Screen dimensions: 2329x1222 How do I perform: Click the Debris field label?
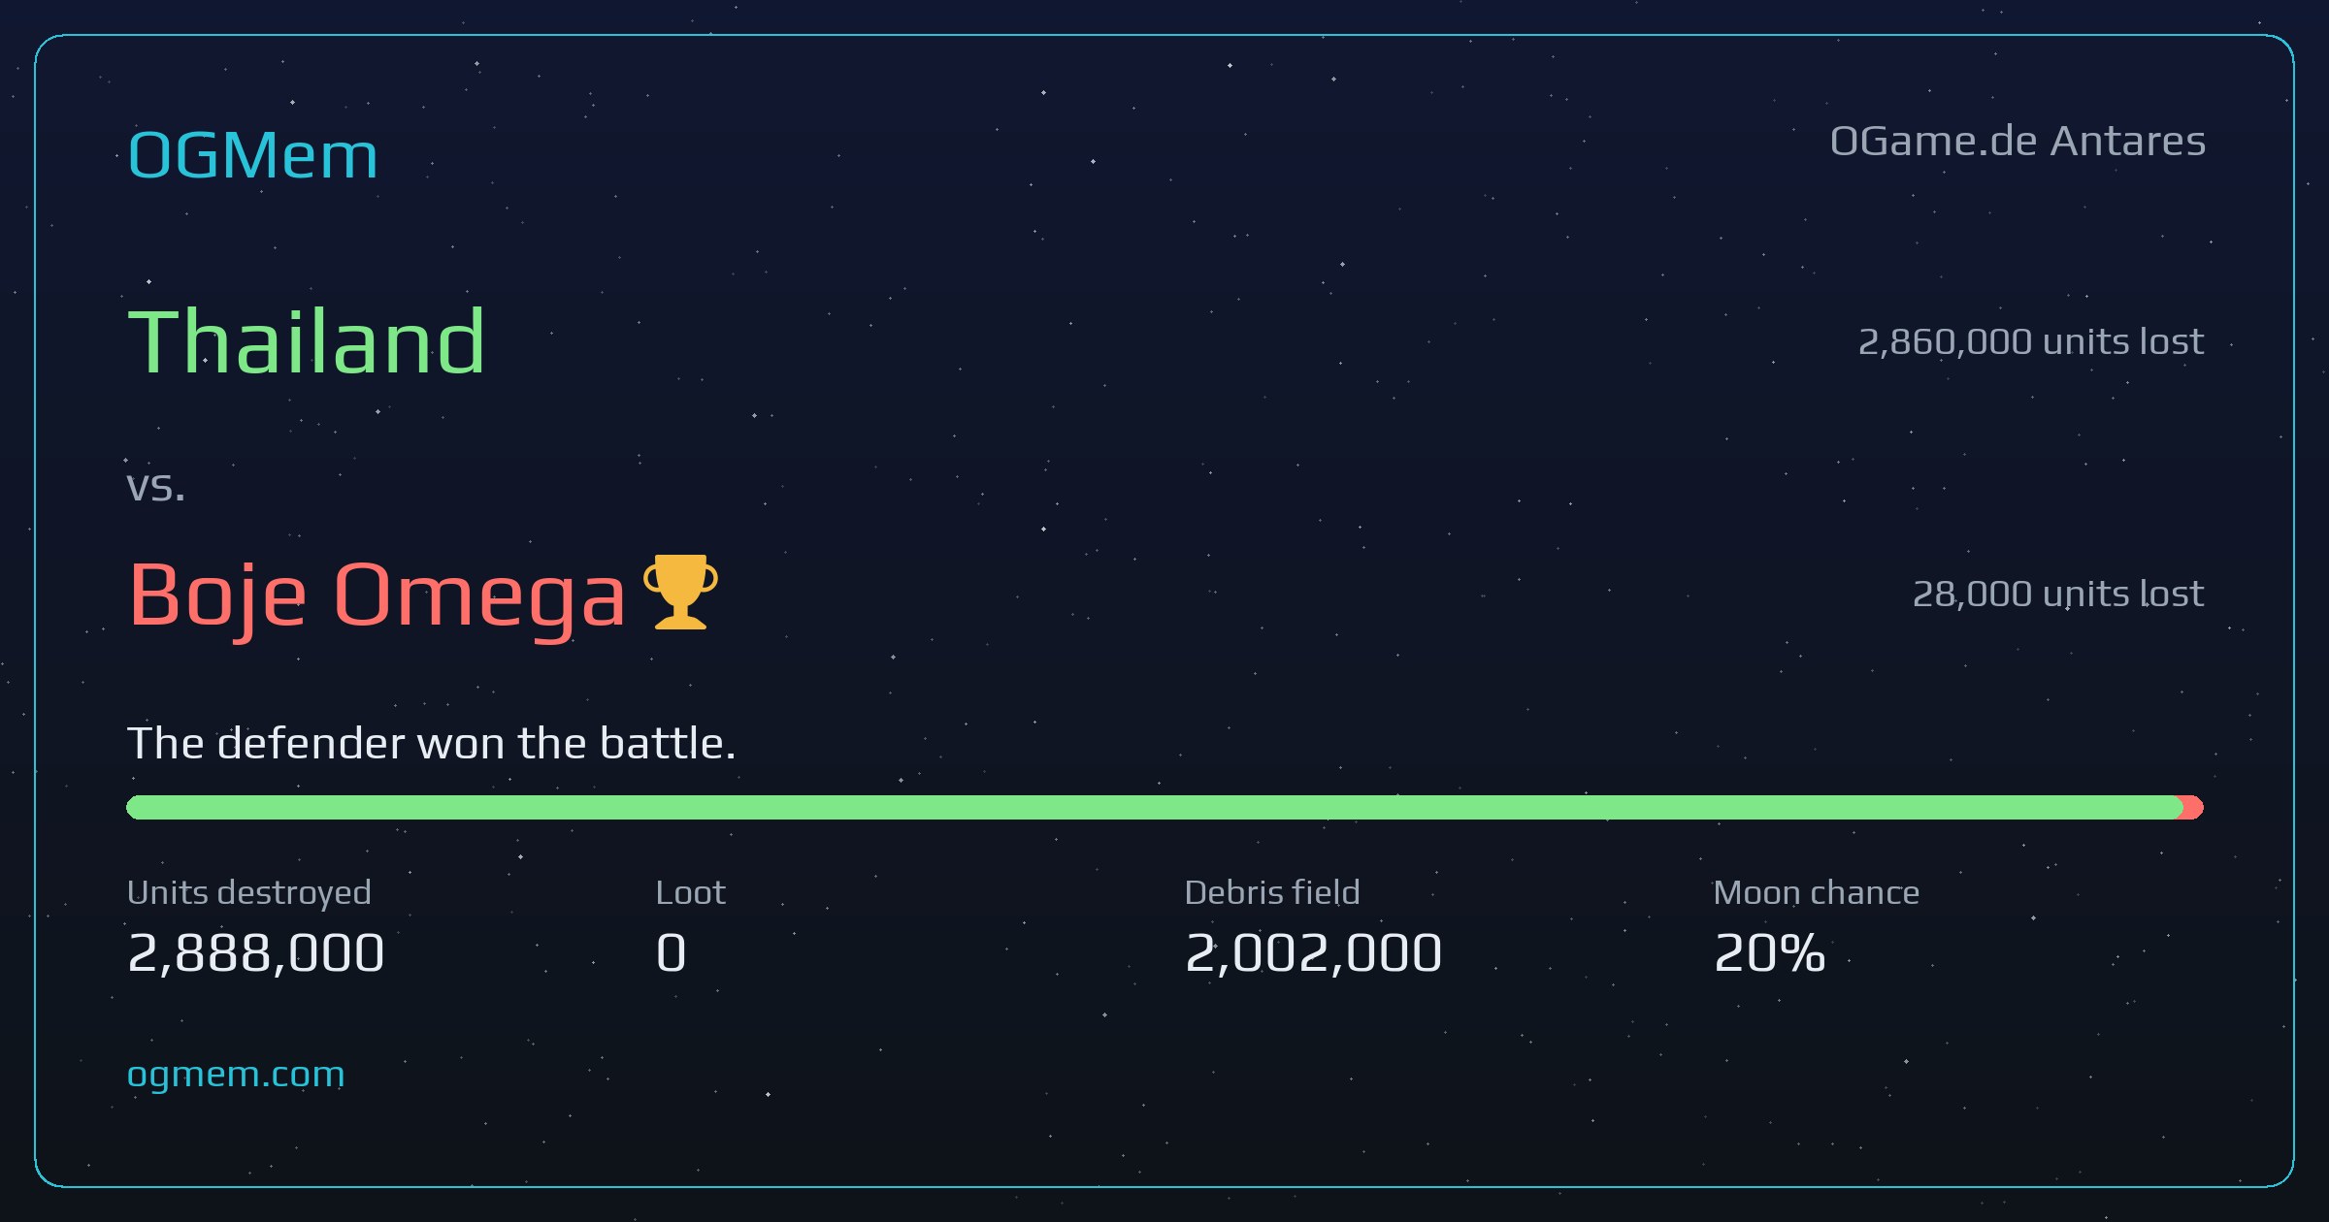point(1272,892)
